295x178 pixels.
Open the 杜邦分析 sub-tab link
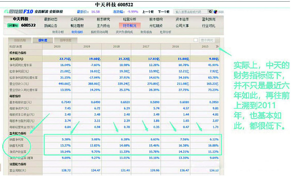click(x=166, y=32)
